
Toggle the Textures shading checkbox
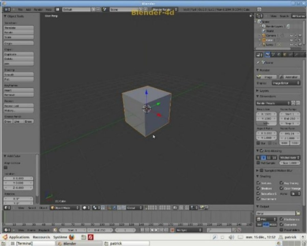click(x=258, y=183)
